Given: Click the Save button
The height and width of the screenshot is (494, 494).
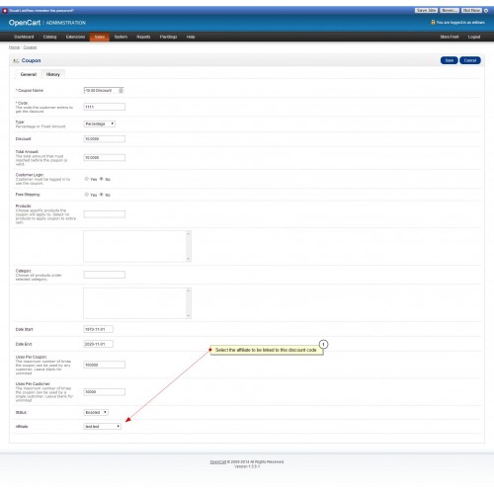Looking at the screenshot, I should point(450,60).
